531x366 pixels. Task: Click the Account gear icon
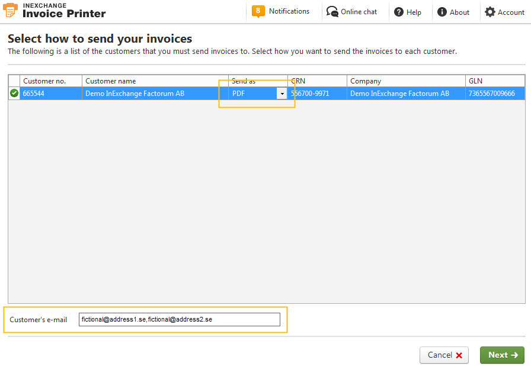(x=490, y=12)
